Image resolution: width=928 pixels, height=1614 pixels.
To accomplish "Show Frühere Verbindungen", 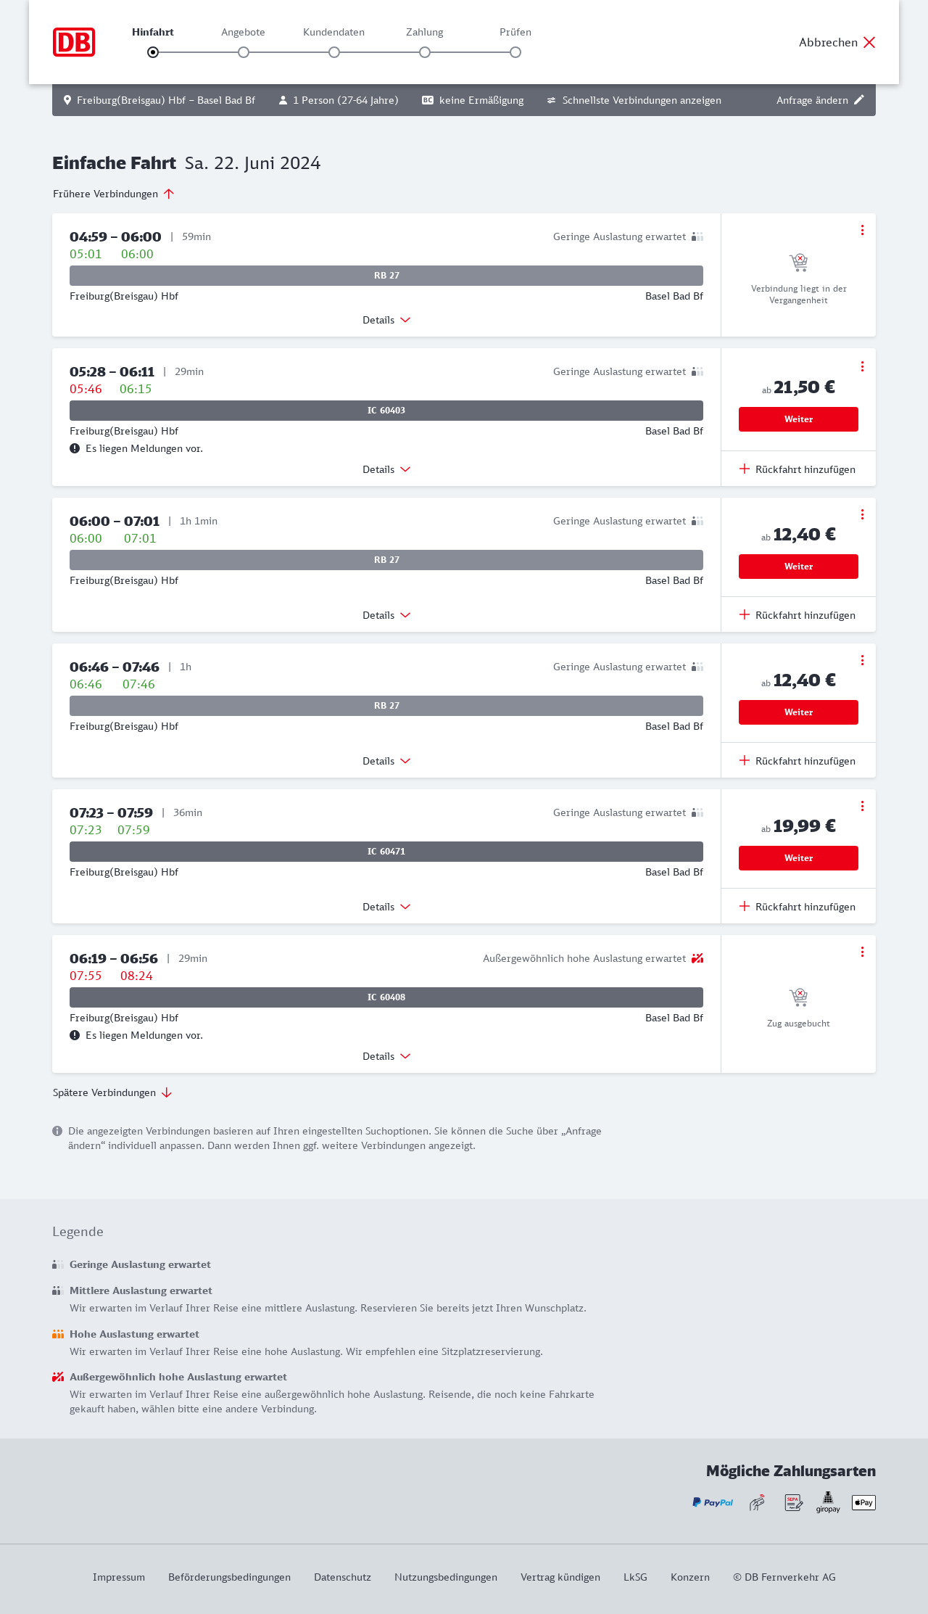I will point(113,194).
